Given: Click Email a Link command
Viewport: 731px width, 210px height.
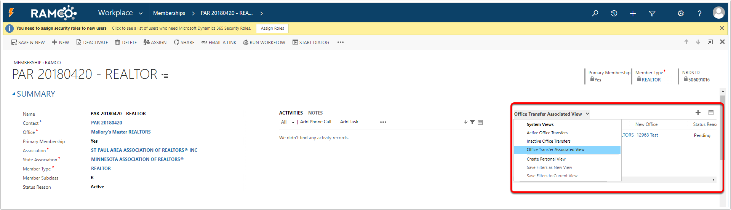Looking at the screenshot, I should (219, 42).
